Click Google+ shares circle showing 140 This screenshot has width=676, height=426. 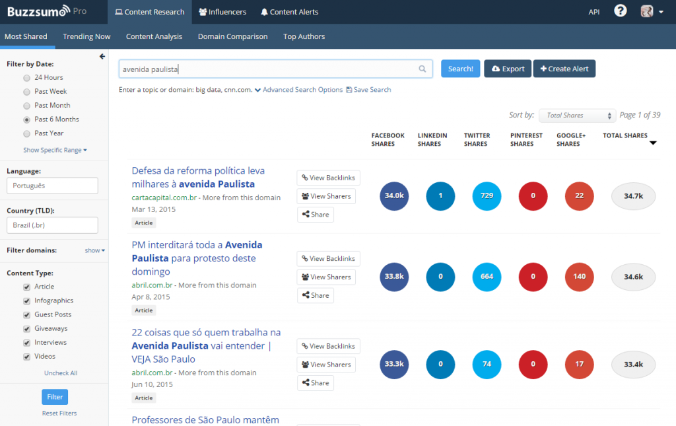(579, 277)
